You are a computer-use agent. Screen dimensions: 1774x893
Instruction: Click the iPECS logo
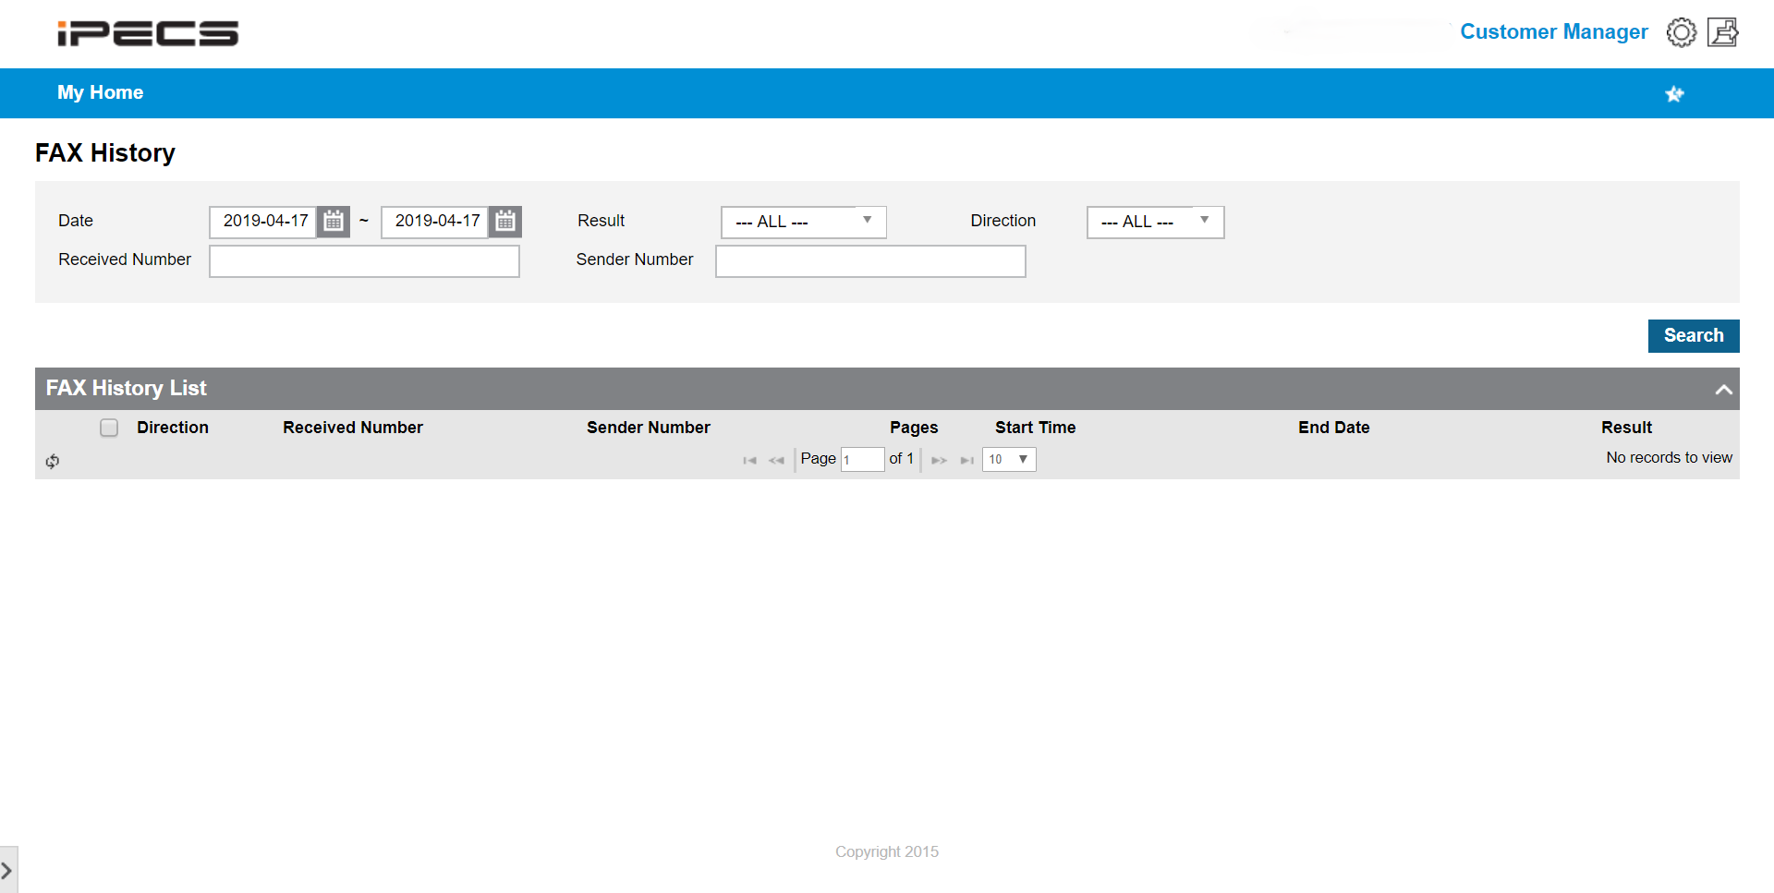(148, 33)
